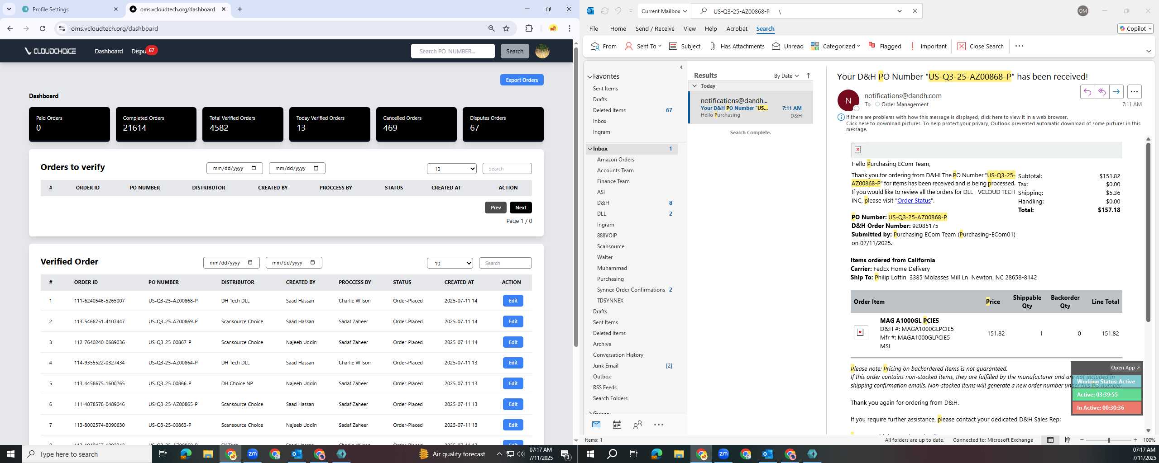Open the Chrome extensions puzzle icon
This screenshot has height=463, width=1159.
coord(529,28)
